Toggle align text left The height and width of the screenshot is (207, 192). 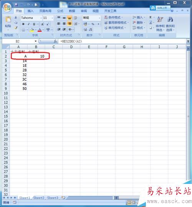[x=59, y=23]
